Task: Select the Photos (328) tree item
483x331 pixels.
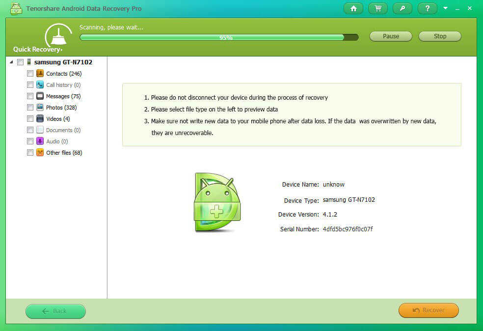Action: [61, 108]
